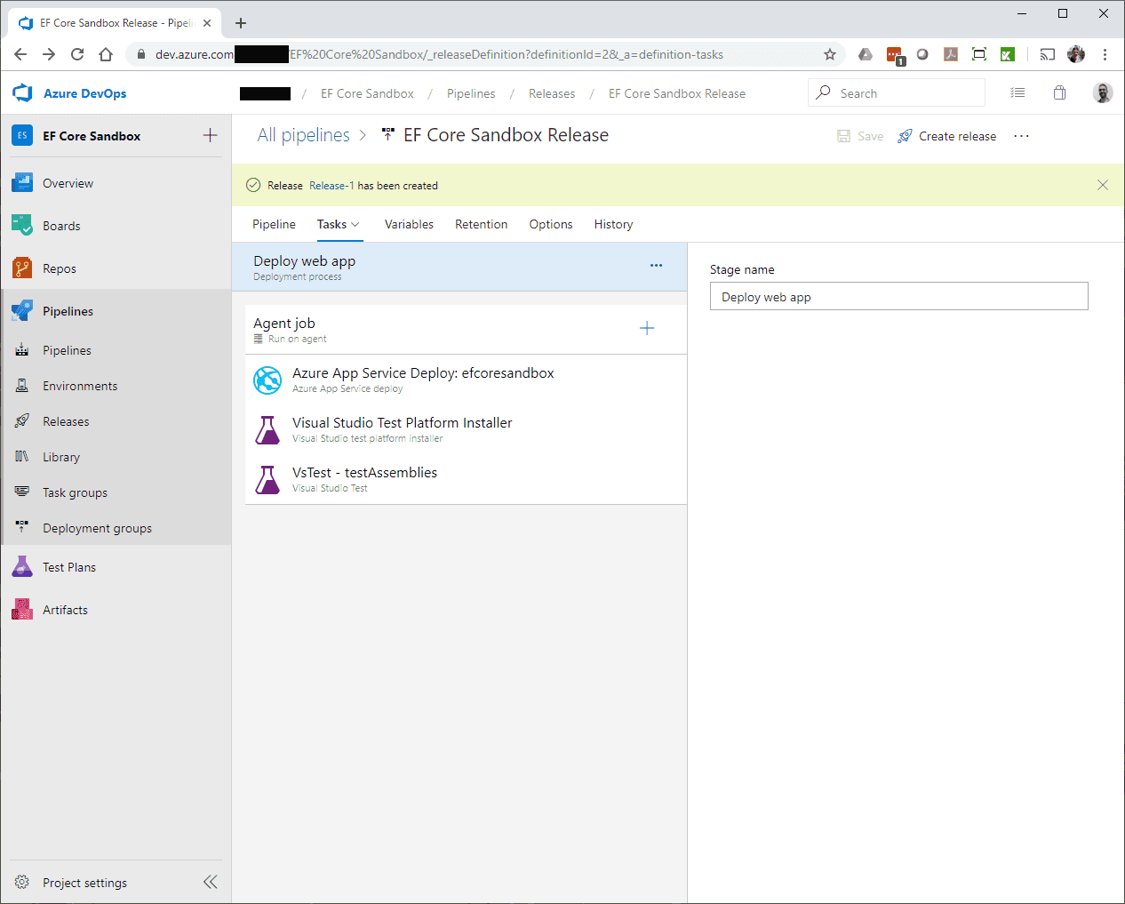Image resolution: width=1125 pixels, height=904 pixels.
Task: Open Deploy web app more options
Action: (x=656, y=266)
